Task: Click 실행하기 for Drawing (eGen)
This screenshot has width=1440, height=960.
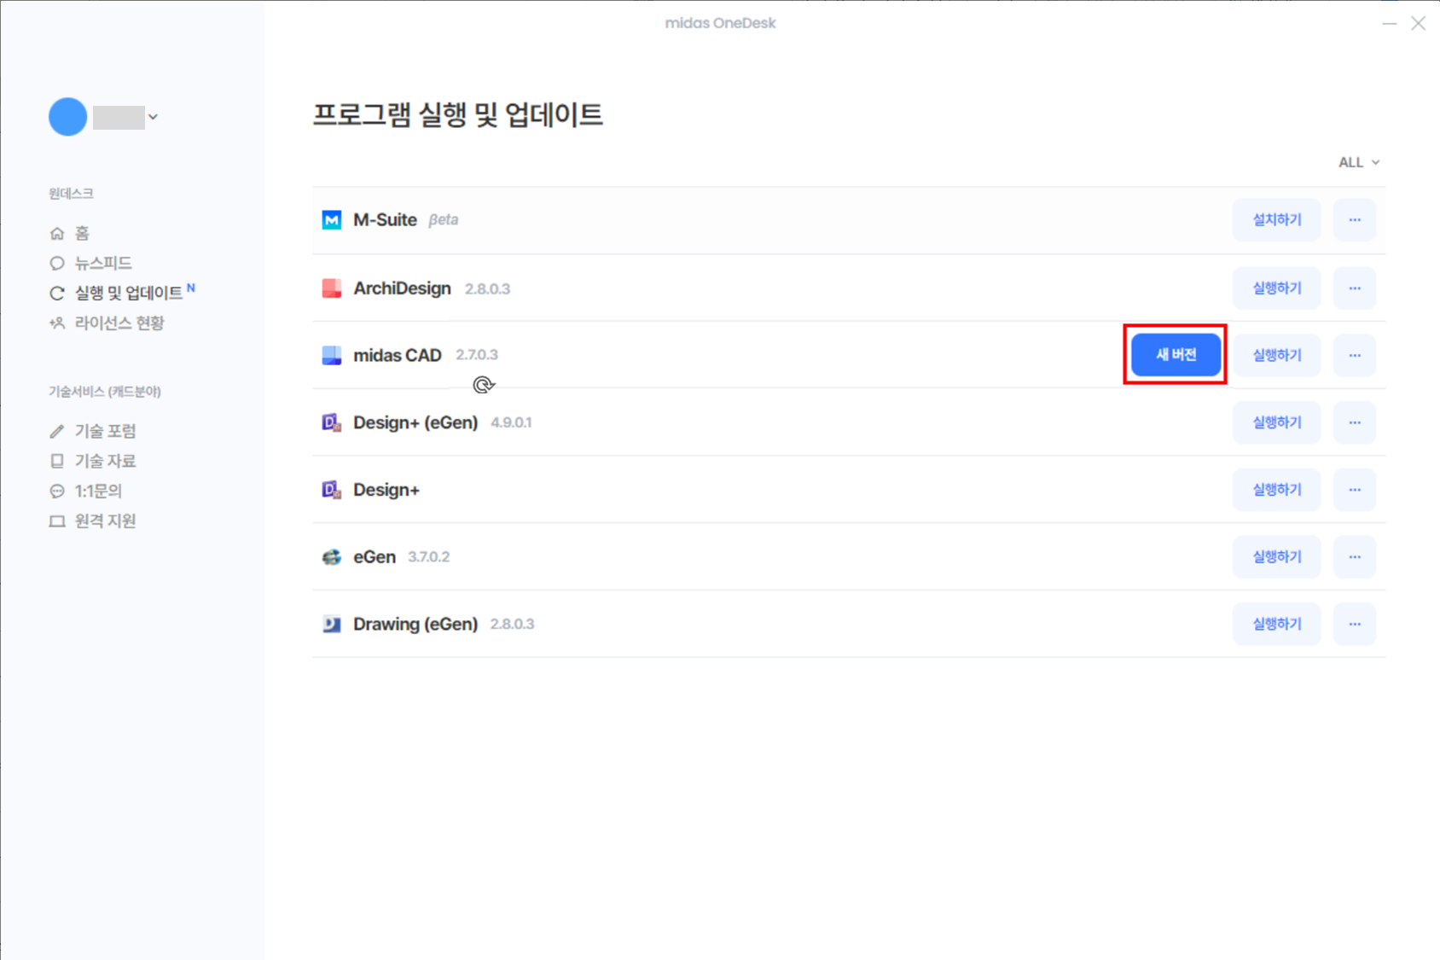Action: 1276,625
